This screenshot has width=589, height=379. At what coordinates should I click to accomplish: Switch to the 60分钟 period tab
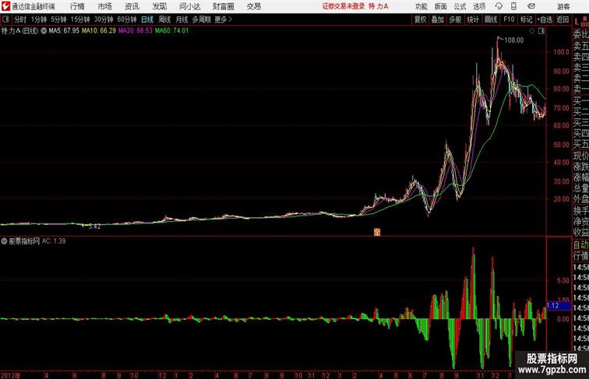[x=127, y=19]
